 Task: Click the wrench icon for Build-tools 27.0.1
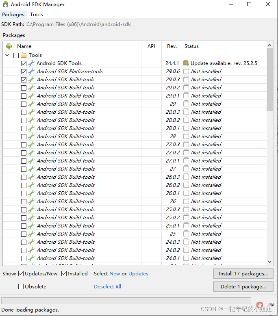click(x=31, y=161)
